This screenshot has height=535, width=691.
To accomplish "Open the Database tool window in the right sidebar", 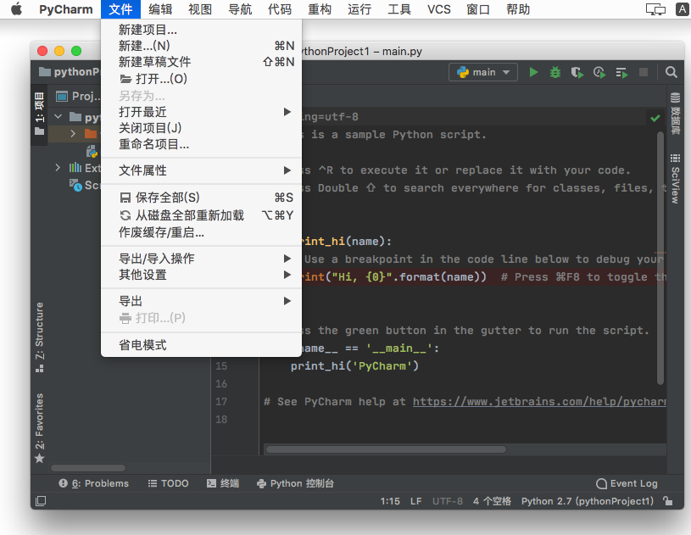I will point(675,114).
